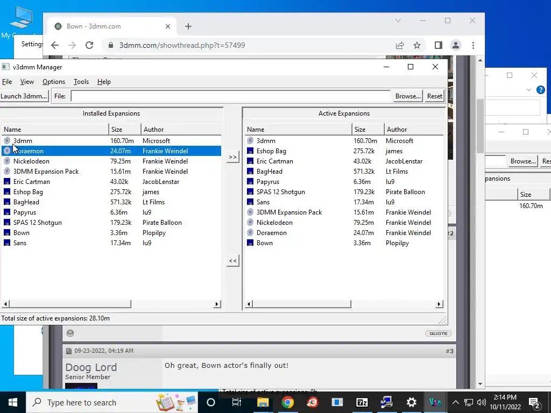Click the Doraemon disc icon in Active Expansions
Viewport: 551px width, 413px height.
250,232
